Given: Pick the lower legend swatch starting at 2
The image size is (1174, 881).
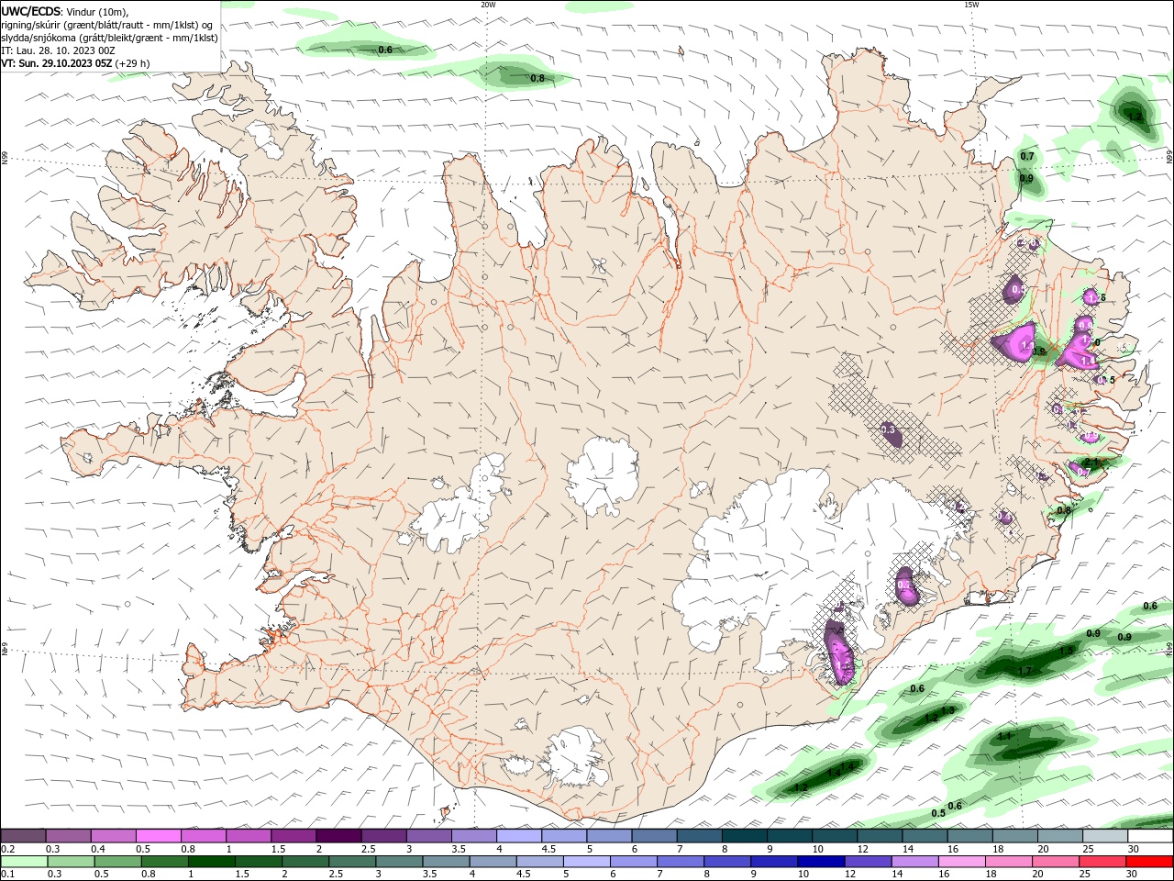Looking at the screenshot, I should pyautogui.click(x=305, y=862).
